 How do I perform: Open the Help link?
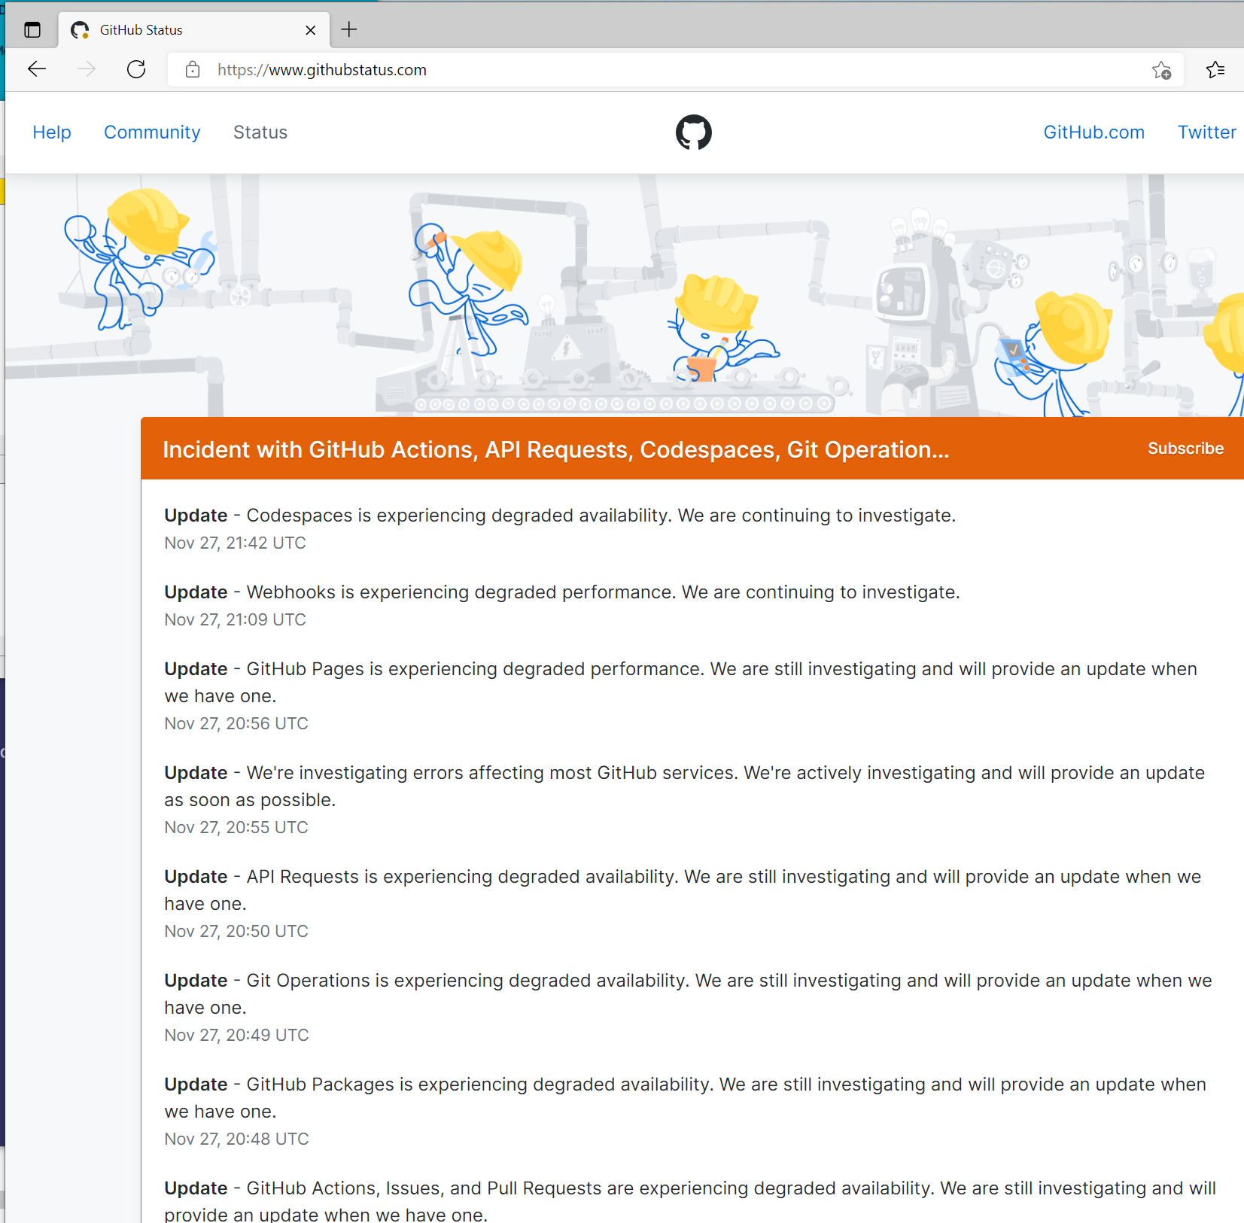tap(52, 132)
